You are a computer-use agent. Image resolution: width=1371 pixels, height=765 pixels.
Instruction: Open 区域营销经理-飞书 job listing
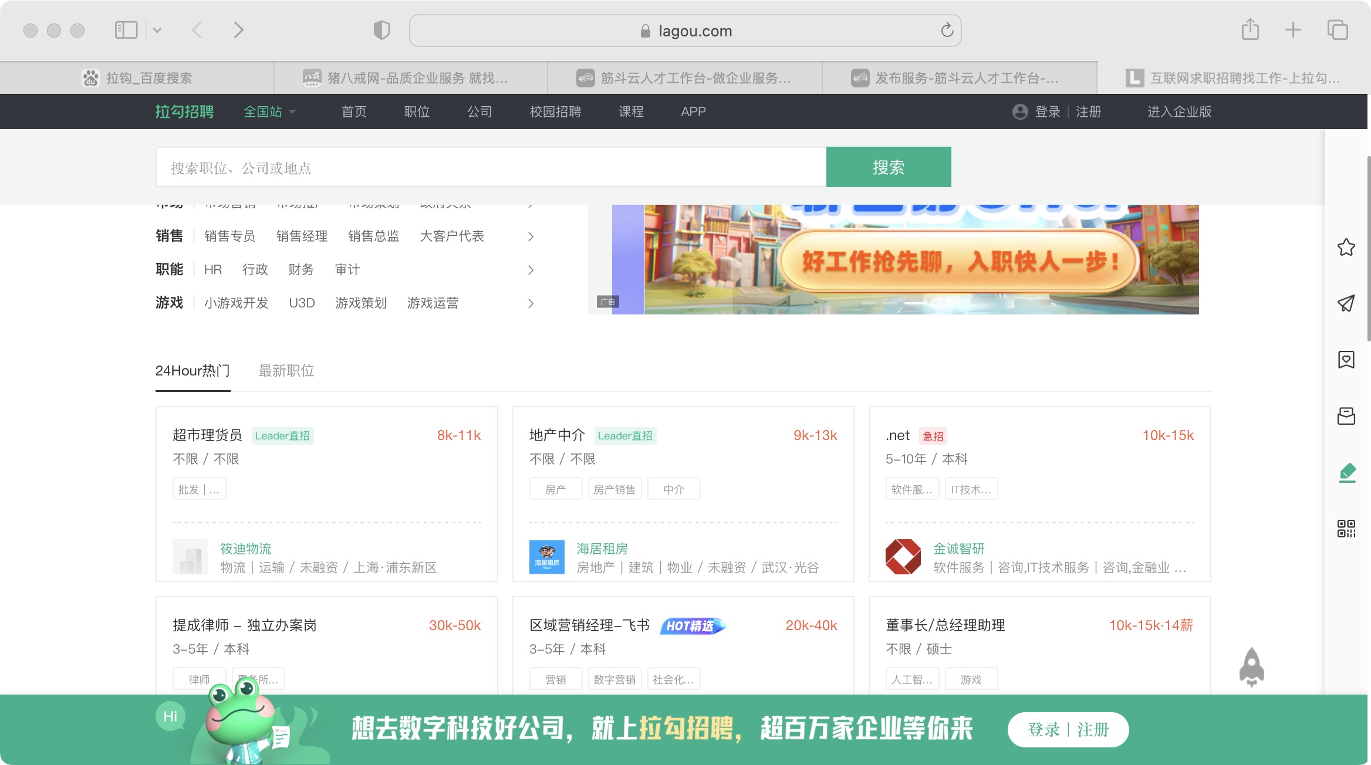coord(589,625)
